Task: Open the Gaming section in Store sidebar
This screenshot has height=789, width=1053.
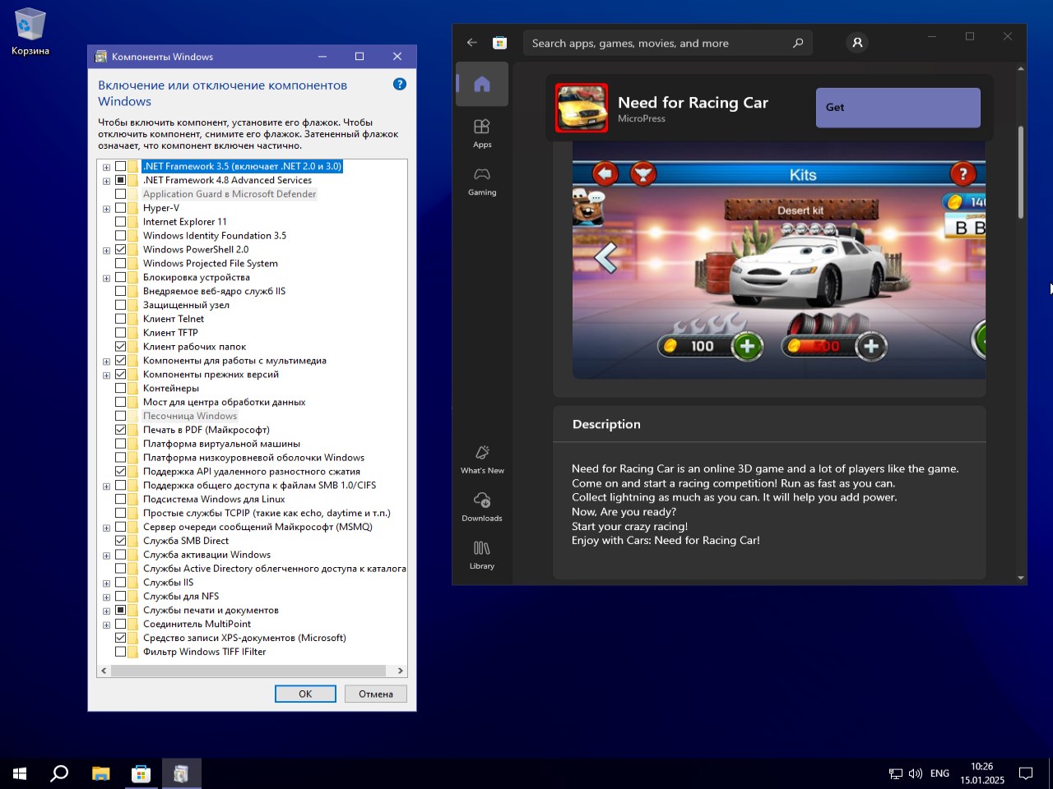Action: 482,180
